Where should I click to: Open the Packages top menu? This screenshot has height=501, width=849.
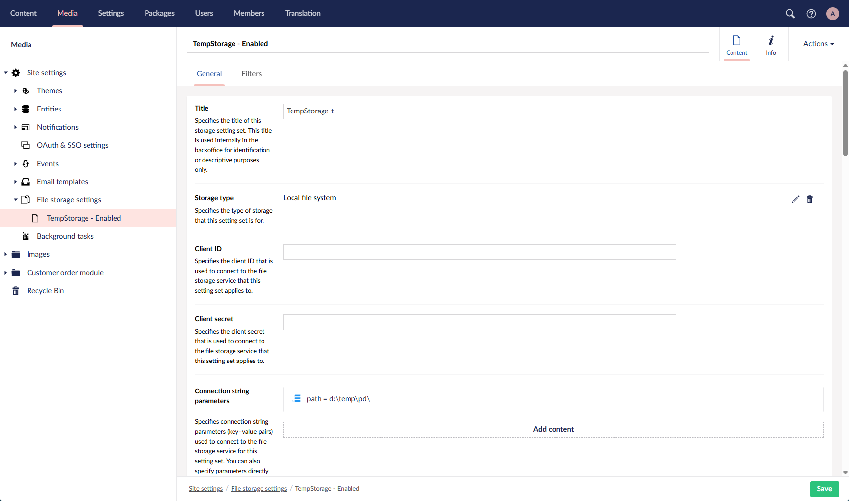point(159,13)
